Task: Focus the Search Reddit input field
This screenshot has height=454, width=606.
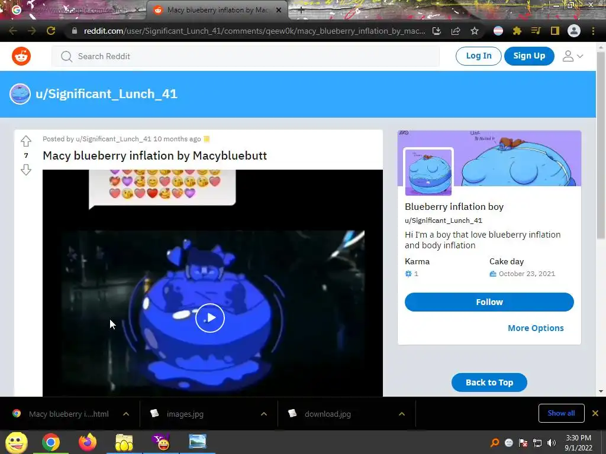Action: click(x=246, y=56)
